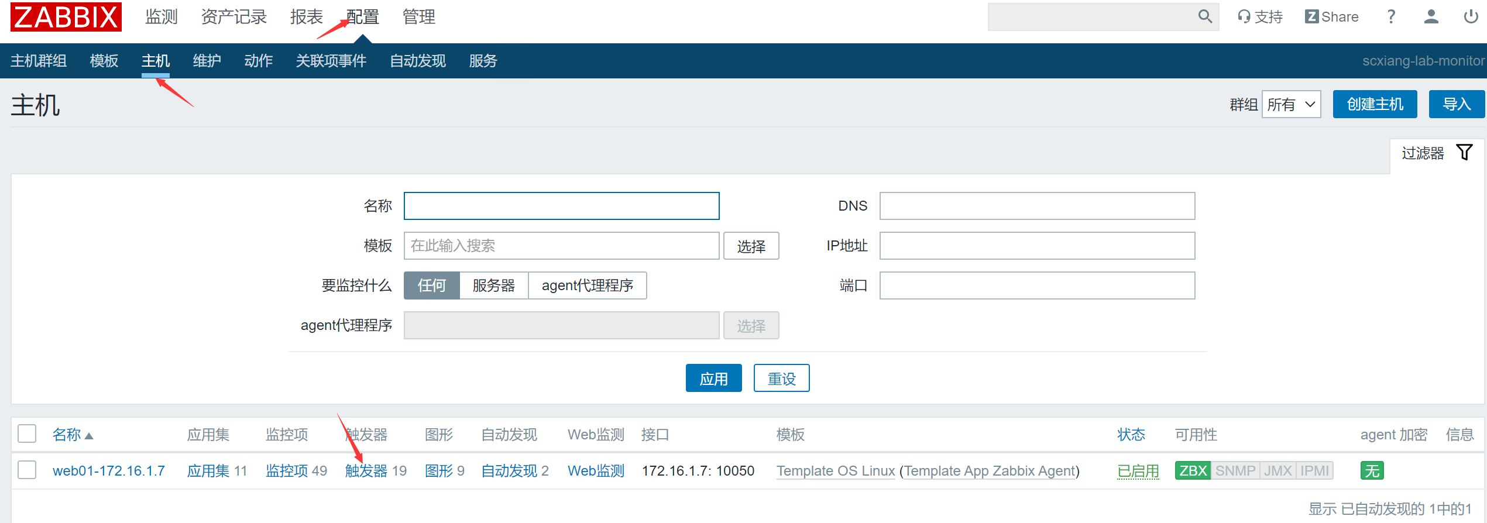Open the user profile icon
The width and height of the screenshot is (1487, 523).
(x=1431, y=16)
